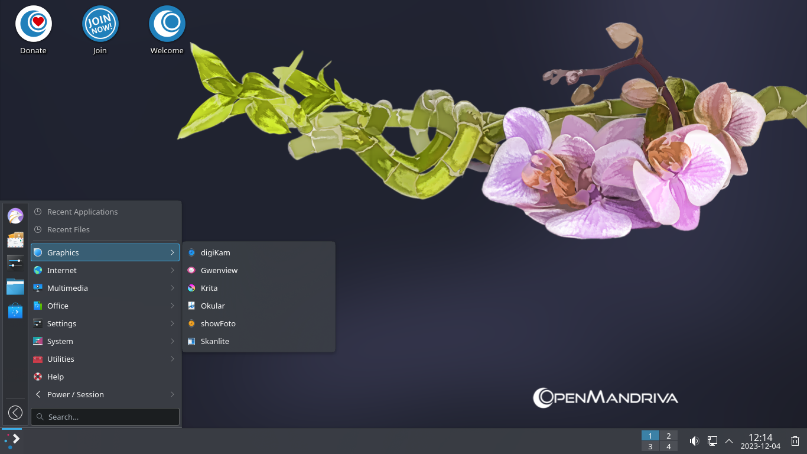
Task: Click the back arrow circle in launcher
Action: [x=15, y=413]
